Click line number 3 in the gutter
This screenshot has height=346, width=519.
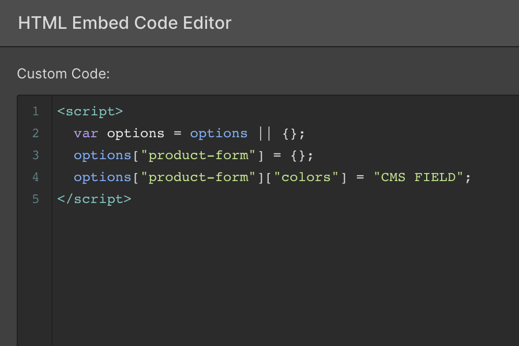(x=36, y=155)
